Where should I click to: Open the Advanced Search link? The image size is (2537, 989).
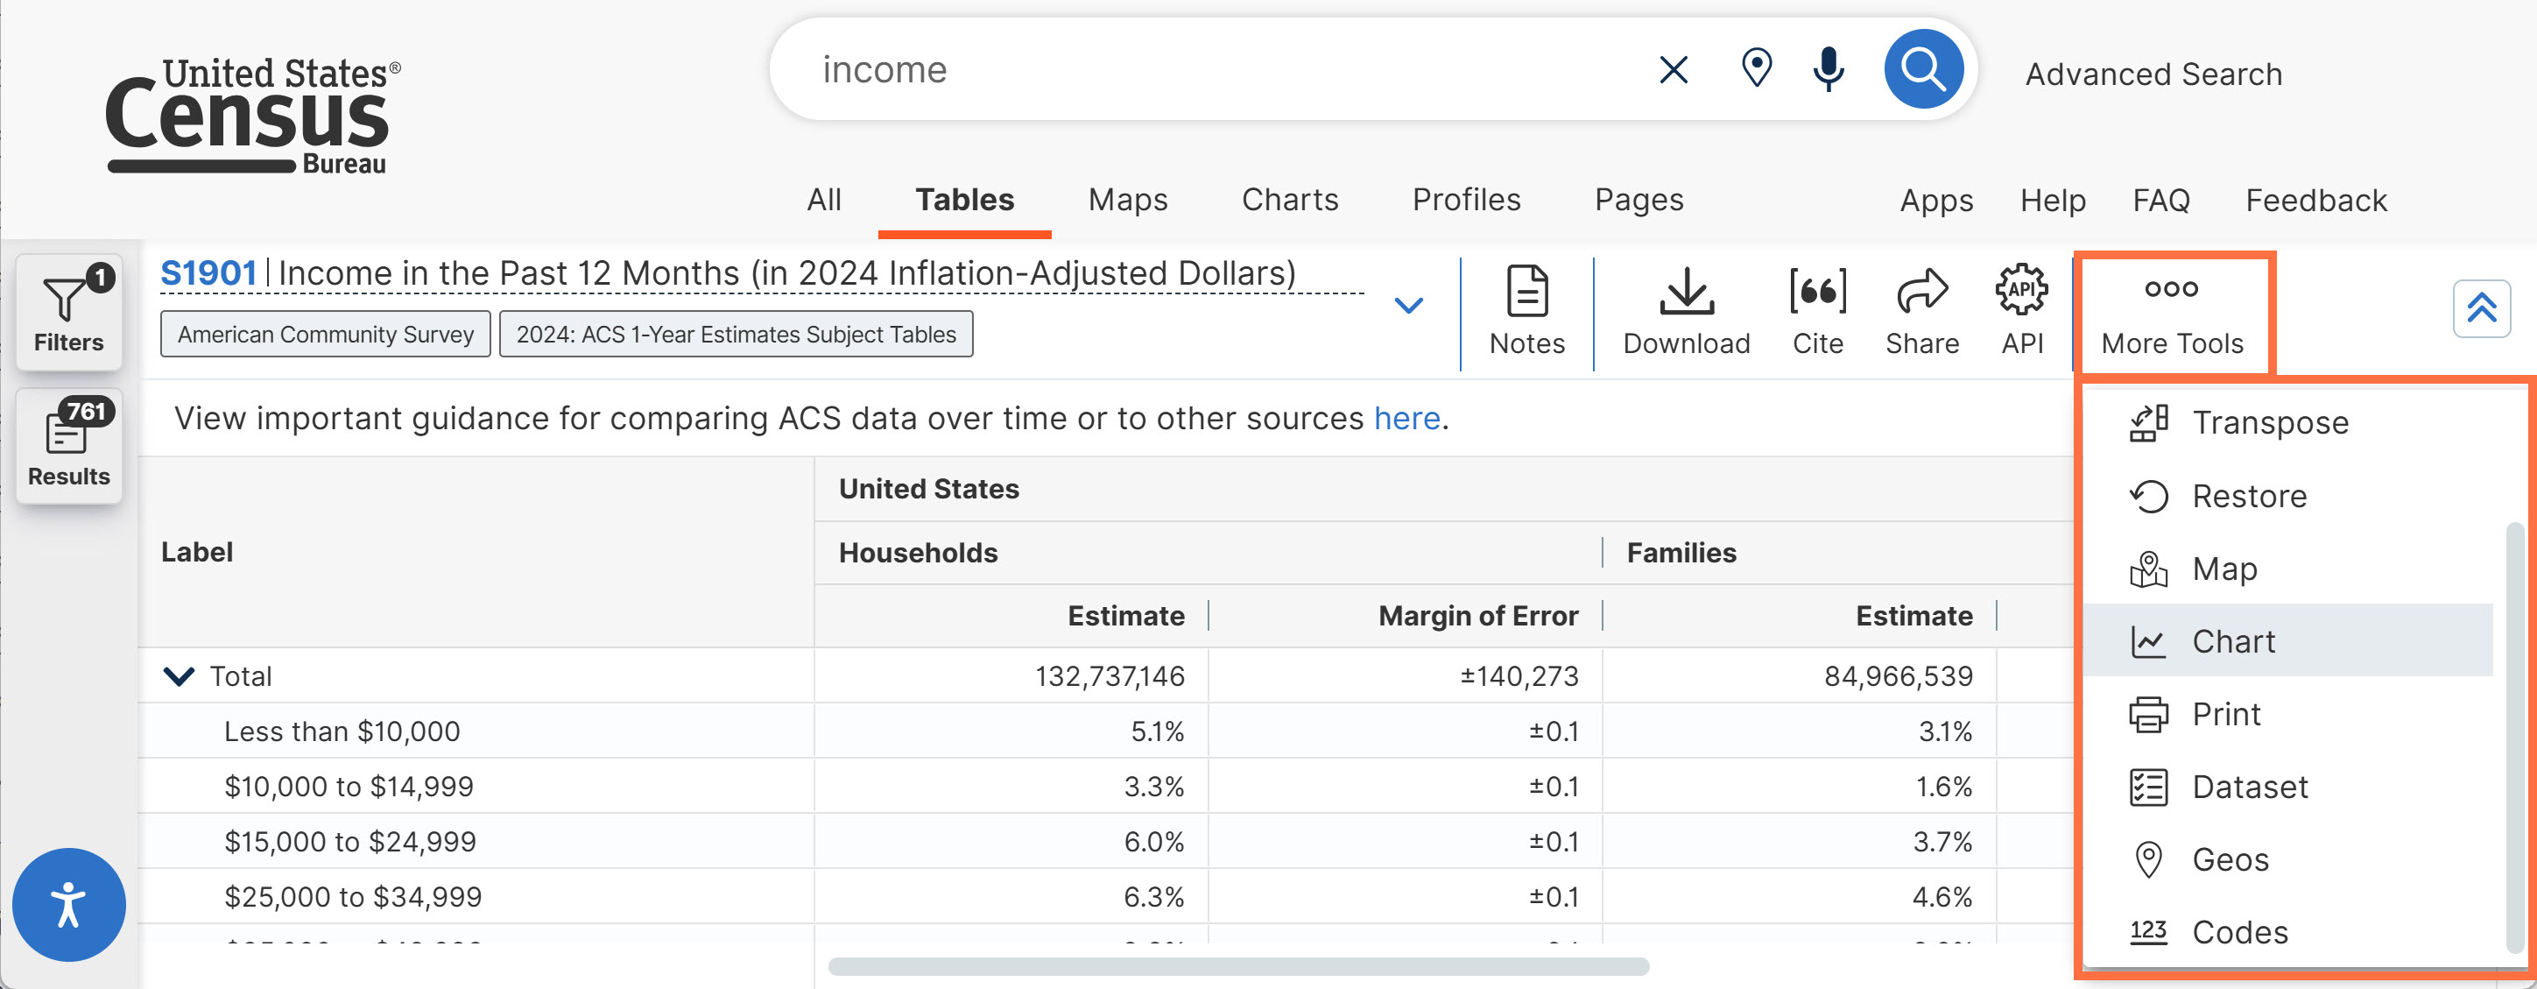coord(2153,74)
